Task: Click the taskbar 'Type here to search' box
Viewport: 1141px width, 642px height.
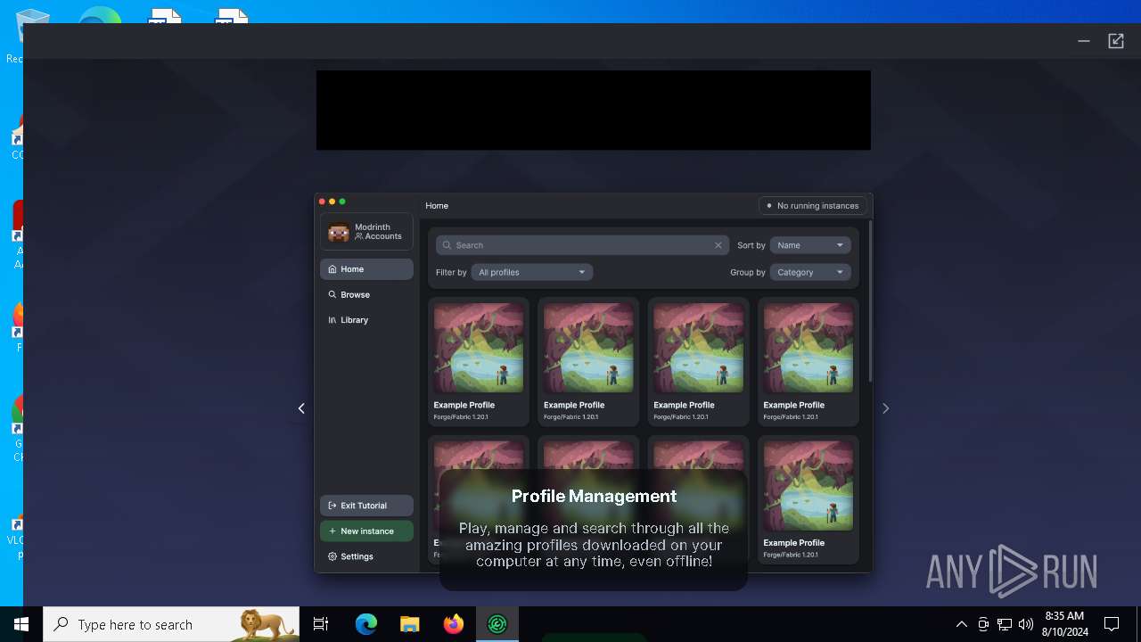Action: 171,624
